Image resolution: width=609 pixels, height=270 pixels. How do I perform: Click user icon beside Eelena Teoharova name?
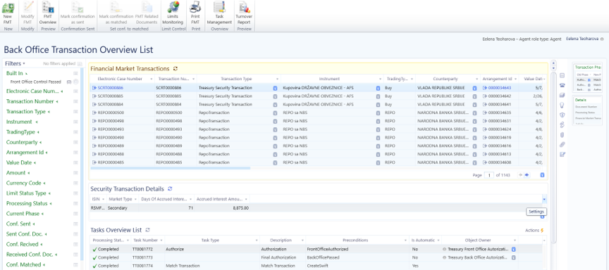[x=602, y=39]
